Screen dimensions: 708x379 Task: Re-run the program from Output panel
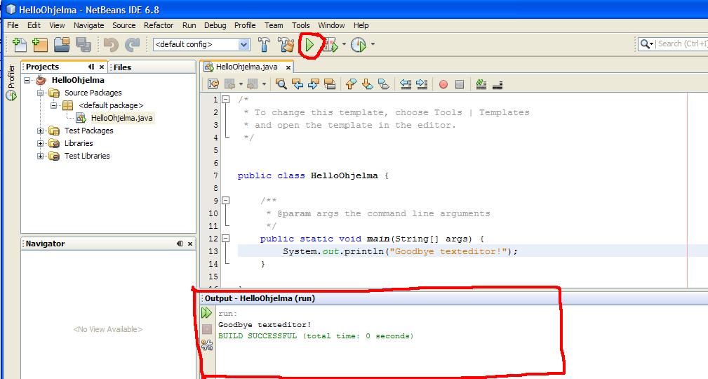coord(207,312)
